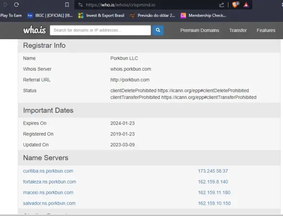Open Features menu item

(266, 30)
